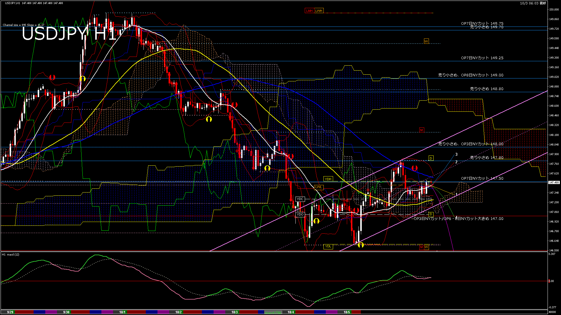Click the 10/1 date on time bar
Viewport: 561px width, 315px height.
(122, 312)
